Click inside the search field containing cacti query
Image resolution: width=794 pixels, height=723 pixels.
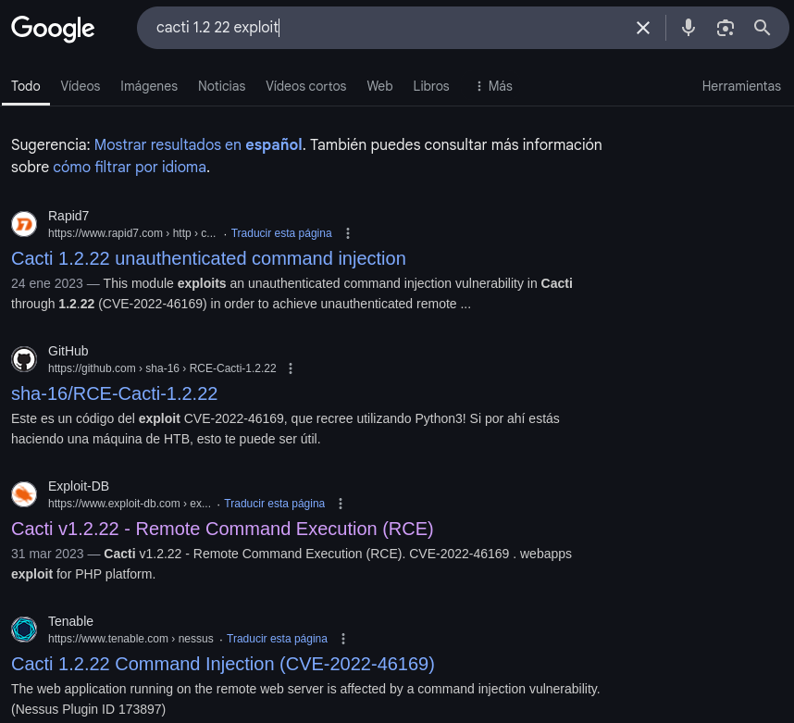pyautogui.click(x=385, y=28)
